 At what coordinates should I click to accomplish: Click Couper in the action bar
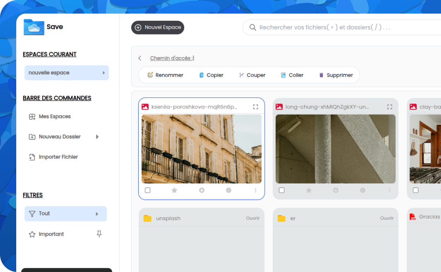pyautogui.click(x=252, y=75)
